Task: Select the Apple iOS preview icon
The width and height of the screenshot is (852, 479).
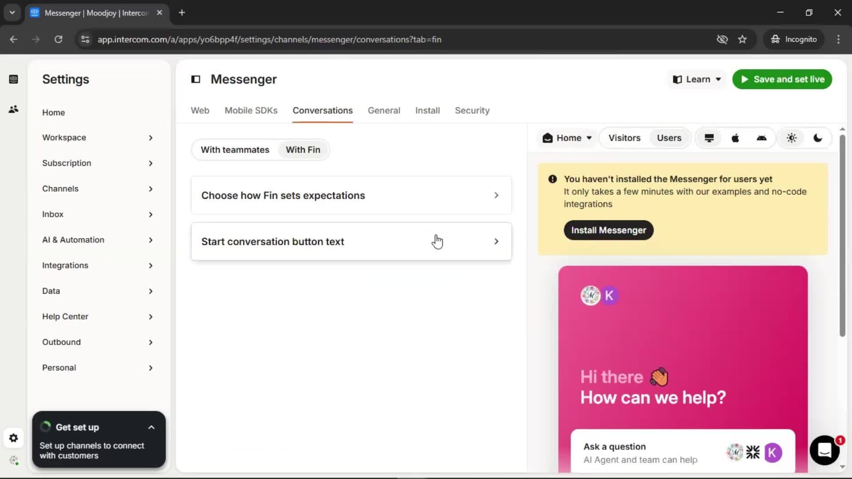Action: pyautogui.click(x=735, y=138)
